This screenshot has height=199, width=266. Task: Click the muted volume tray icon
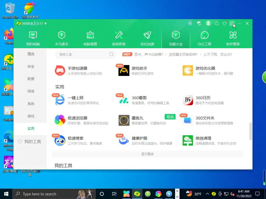click(232, 194)
